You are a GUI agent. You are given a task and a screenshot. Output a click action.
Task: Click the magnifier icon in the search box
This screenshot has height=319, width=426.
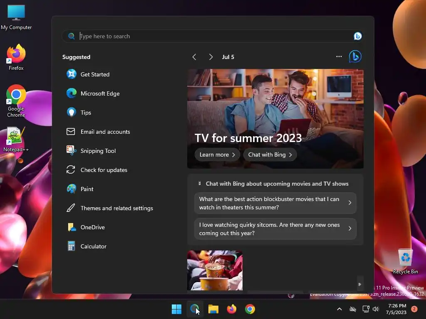pyautogui.click(x=71, y=36)
